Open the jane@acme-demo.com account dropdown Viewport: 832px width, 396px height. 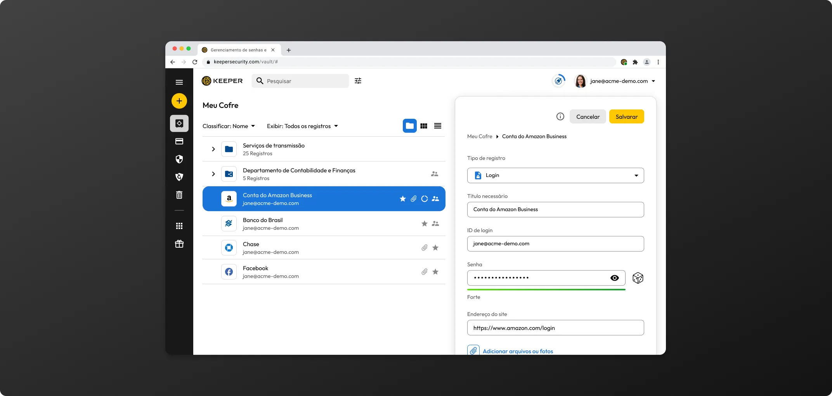(x=623, y=81)
